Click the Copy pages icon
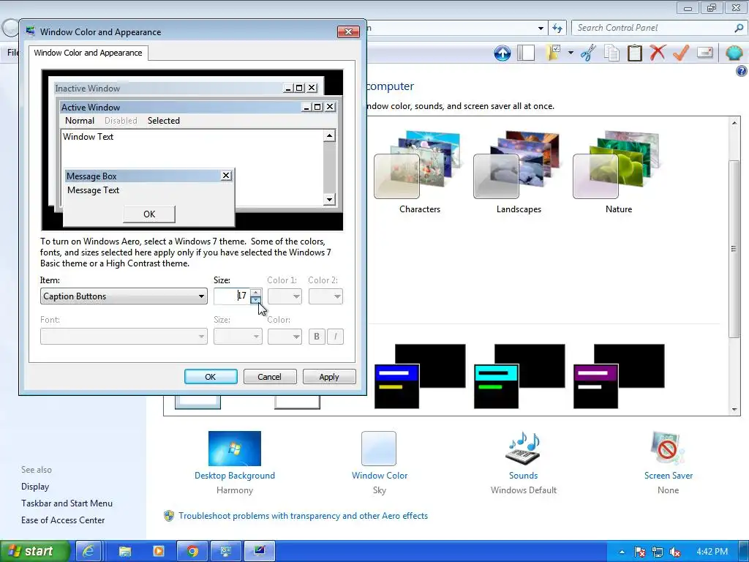This screenshot has height=562, width=749. [x=611, y=53]
